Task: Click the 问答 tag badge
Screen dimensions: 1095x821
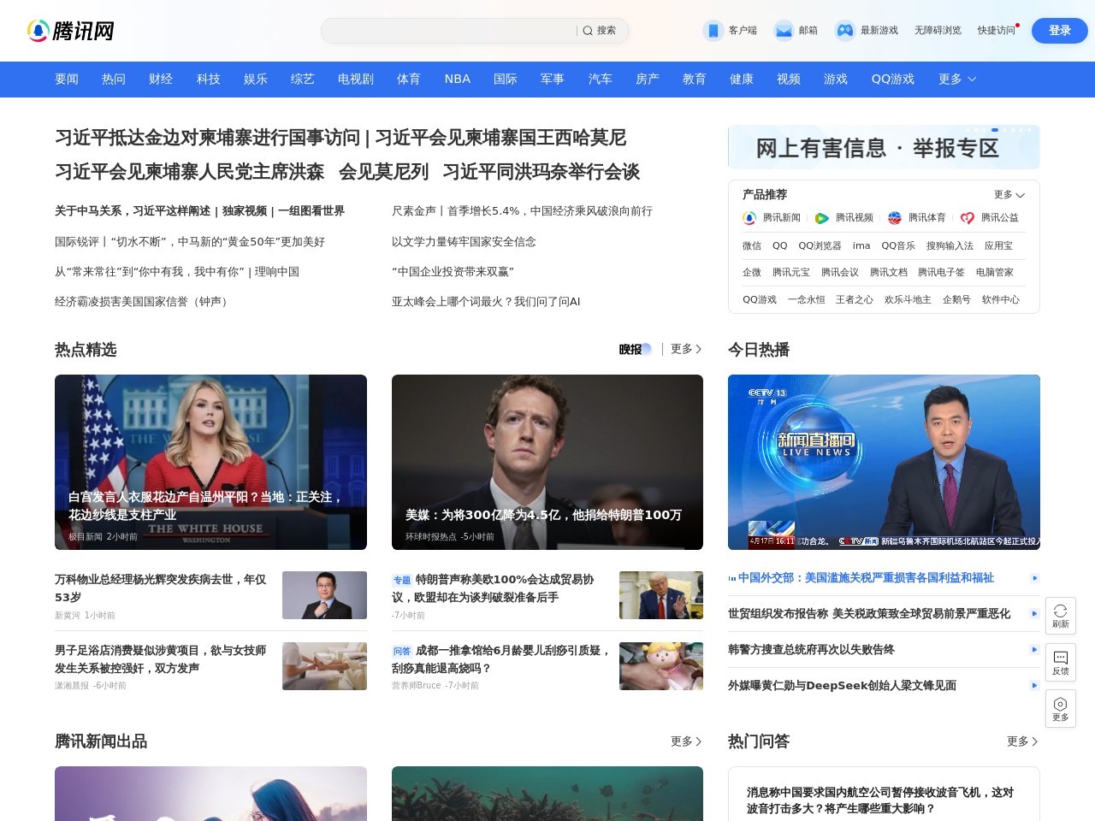Action: click(x=402, y=651)
